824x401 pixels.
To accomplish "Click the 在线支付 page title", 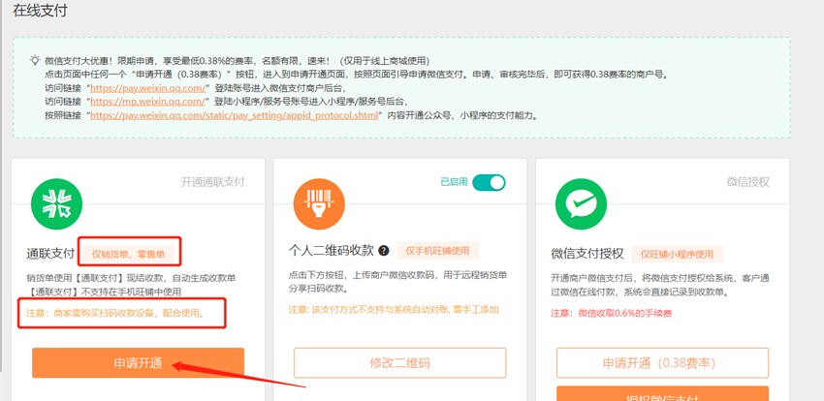I will [x=40, y=11].
